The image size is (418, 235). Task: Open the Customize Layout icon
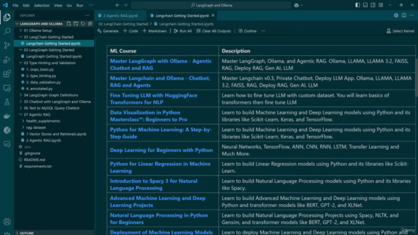[x=381, y=5]
